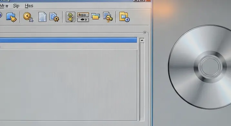Click the clock with X icon
The image size is (231, 126).
[28, 17]
